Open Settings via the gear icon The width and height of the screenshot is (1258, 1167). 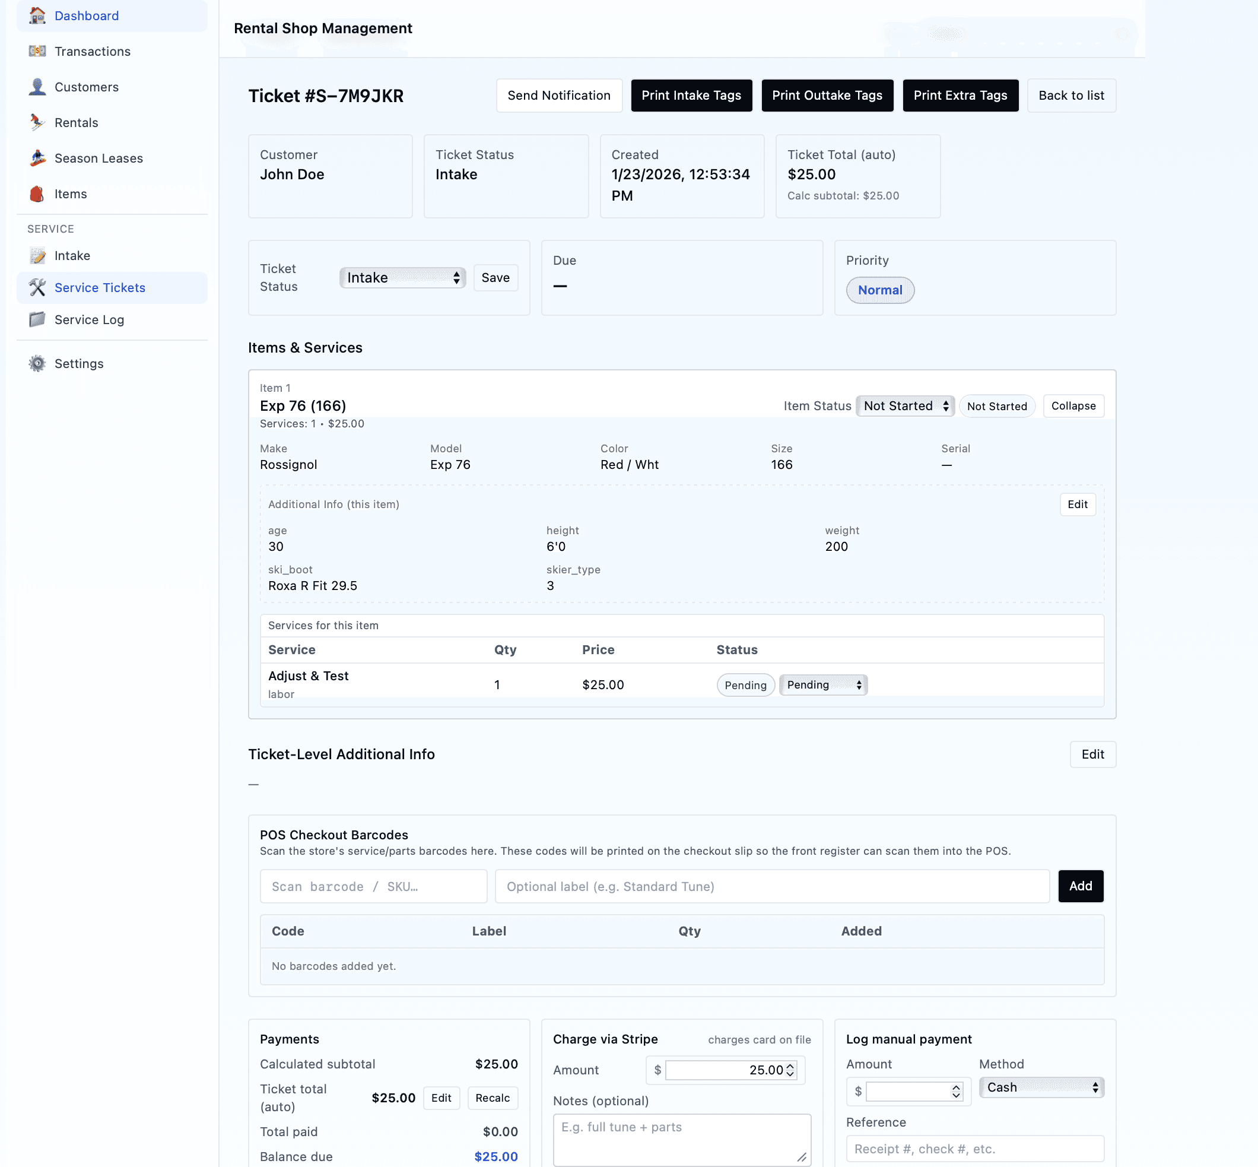[x=37, y=363]
